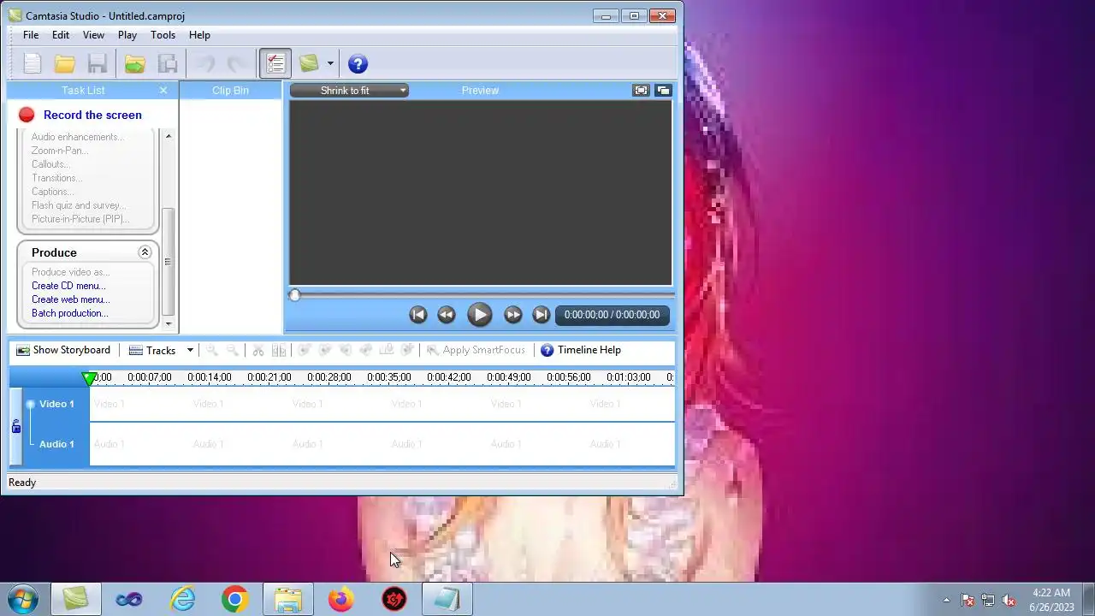Click the Flash quiz and survey task
Viewport: 1095px width, 616px height.
pos(79,205)
